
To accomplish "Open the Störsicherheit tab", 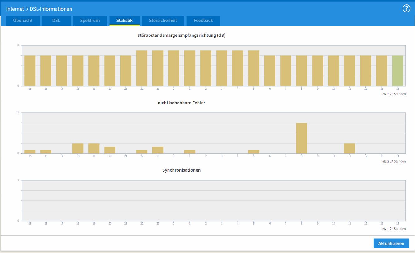I will 163,21.
